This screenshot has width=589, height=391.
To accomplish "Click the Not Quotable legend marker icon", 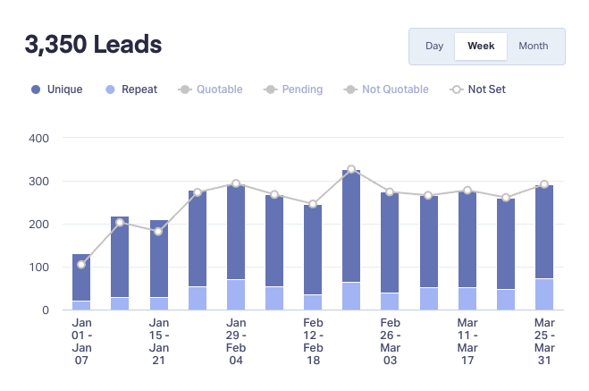I will click(350, 89).
